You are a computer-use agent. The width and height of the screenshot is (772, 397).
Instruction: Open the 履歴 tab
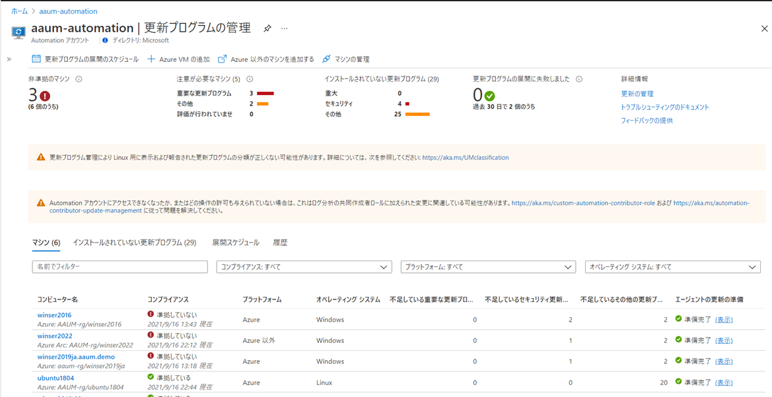point(280,243)
